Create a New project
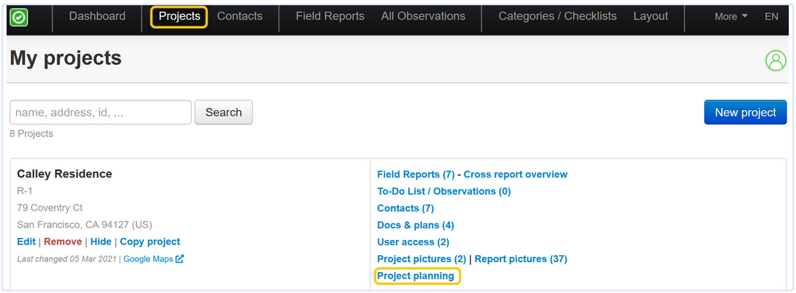Screen dimensions: 796x293 [745, 112]
